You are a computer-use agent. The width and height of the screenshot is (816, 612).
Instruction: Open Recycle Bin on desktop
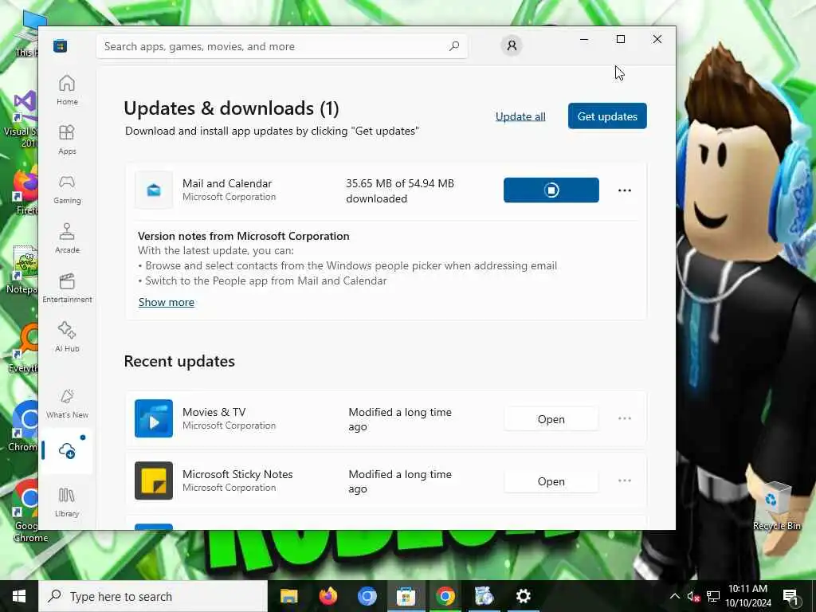(x=776, y=506)
